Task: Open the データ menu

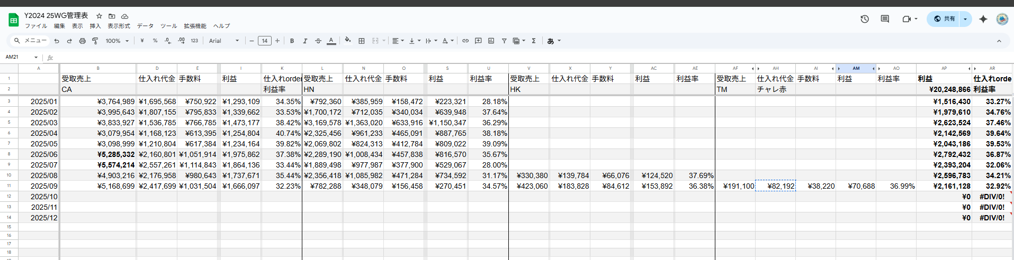Action: coord(145,26)
